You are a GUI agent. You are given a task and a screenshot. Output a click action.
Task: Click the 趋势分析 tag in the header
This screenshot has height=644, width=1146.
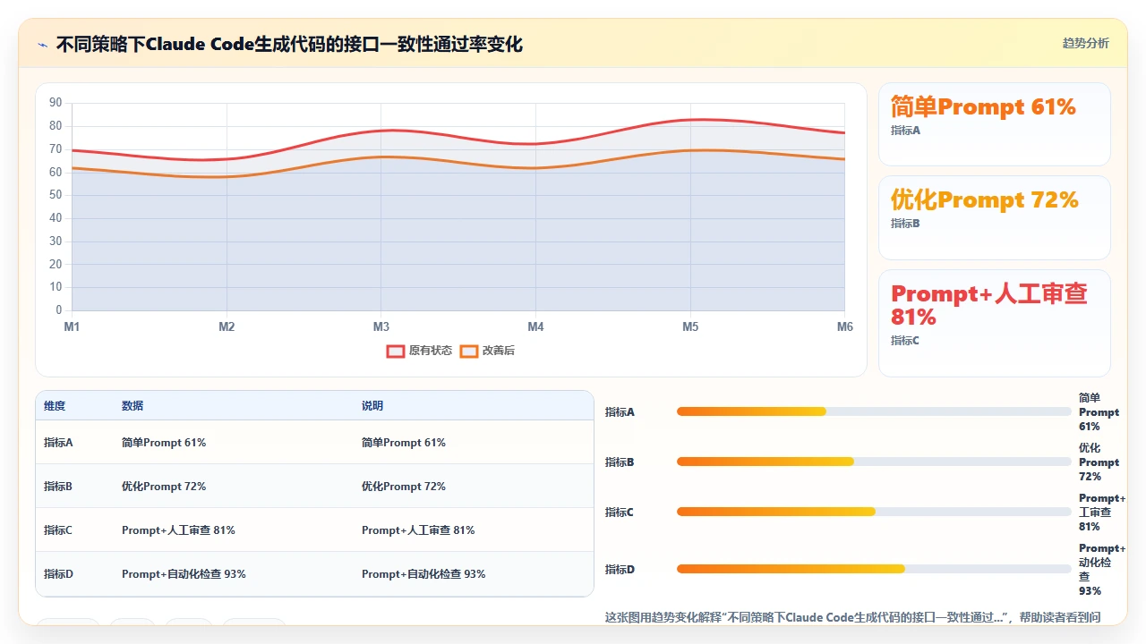[x=1085, y=44]
